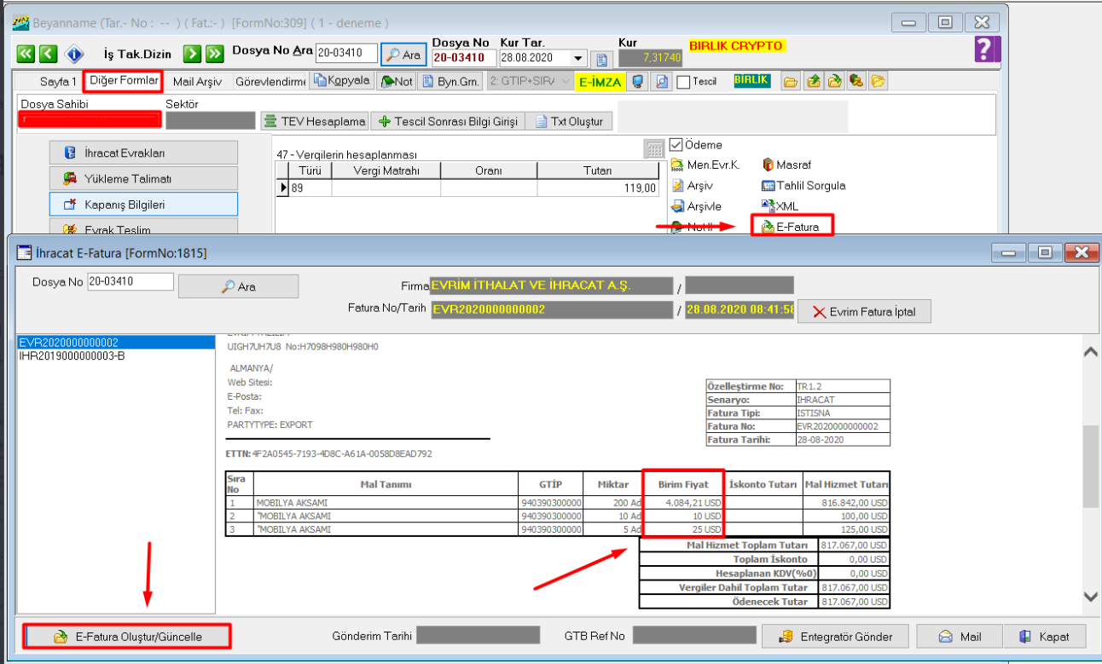
Task: Click the purple question mark help icon
Action: click(x=986, y=49)
